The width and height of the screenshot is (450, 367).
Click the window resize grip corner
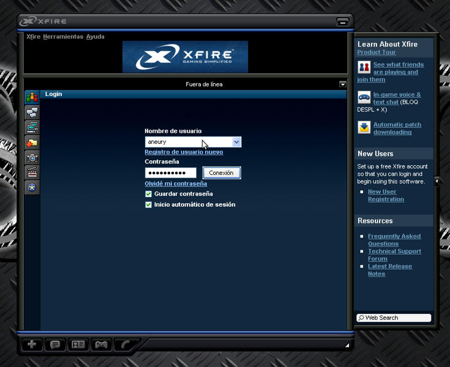point(347,345)
